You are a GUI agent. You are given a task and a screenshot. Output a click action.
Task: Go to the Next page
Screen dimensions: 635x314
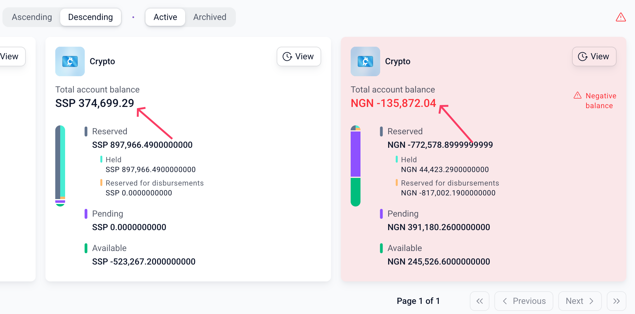pos(580,301)
